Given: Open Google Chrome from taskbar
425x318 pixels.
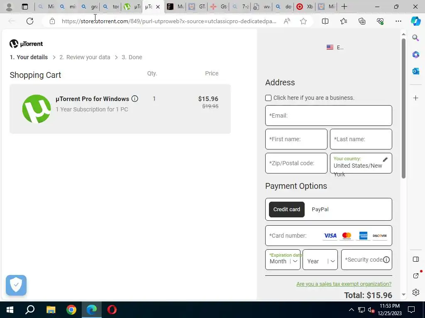Looking at the screenshot, I should [x=71, y=310].
